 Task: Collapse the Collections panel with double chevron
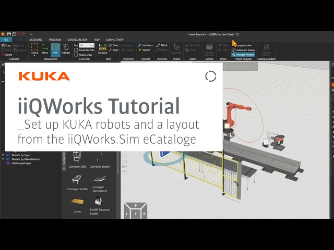(x=64, y=168)
